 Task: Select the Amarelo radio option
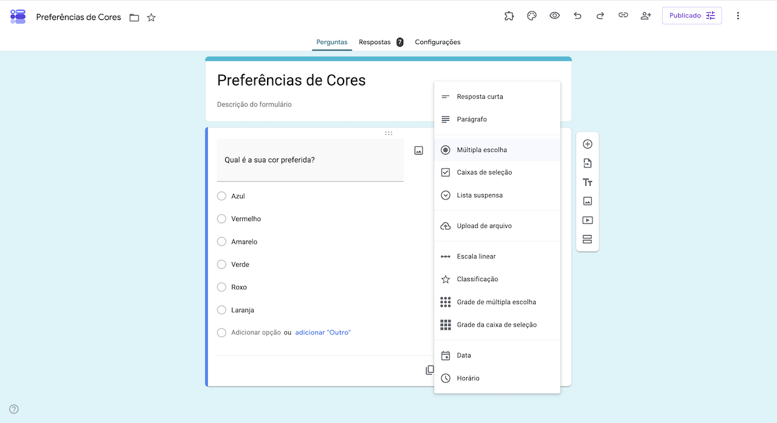tap(222, 242)
